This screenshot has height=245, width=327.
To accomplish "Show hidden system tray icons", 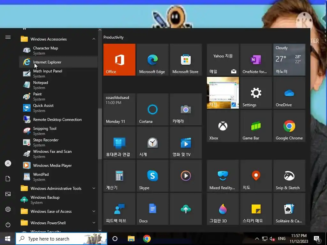I will click(257, 239).
